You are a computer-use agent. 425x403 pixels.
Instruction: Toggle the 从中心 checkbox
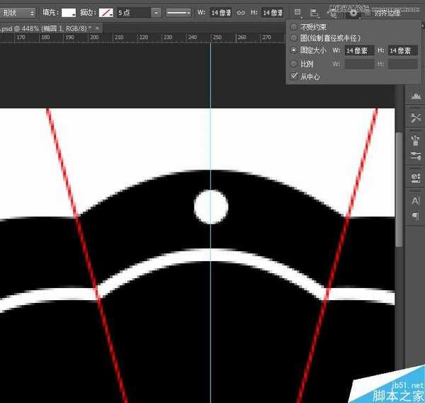(294, 76)
